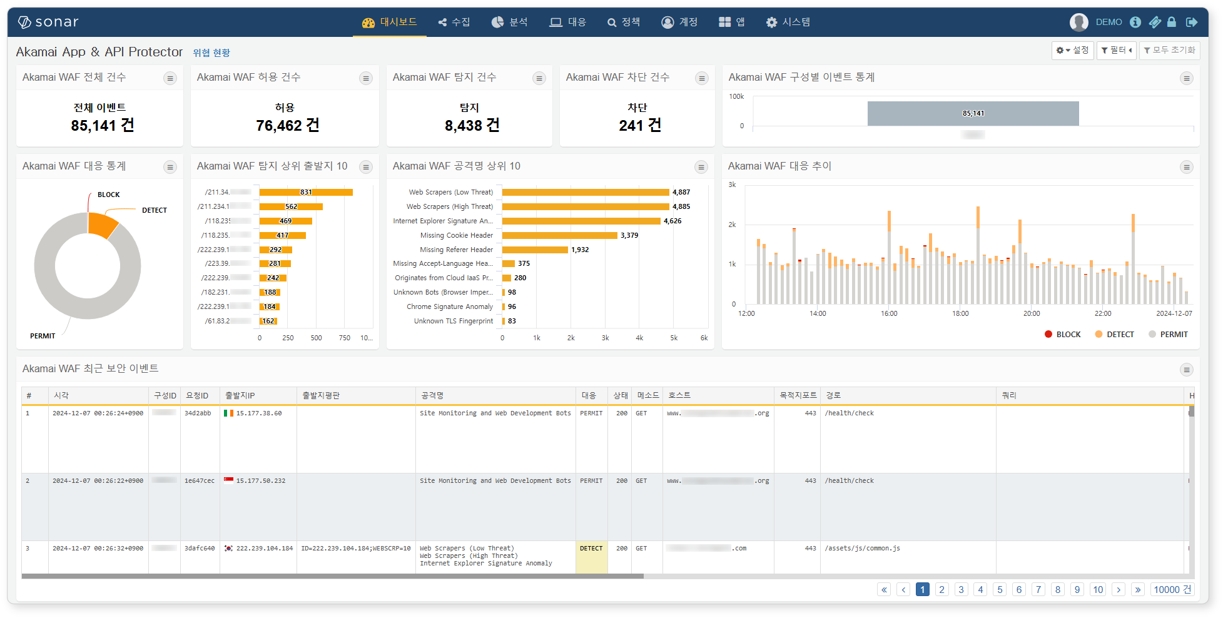
Task: Open the 수집 menu
Action: coord(454,22)
